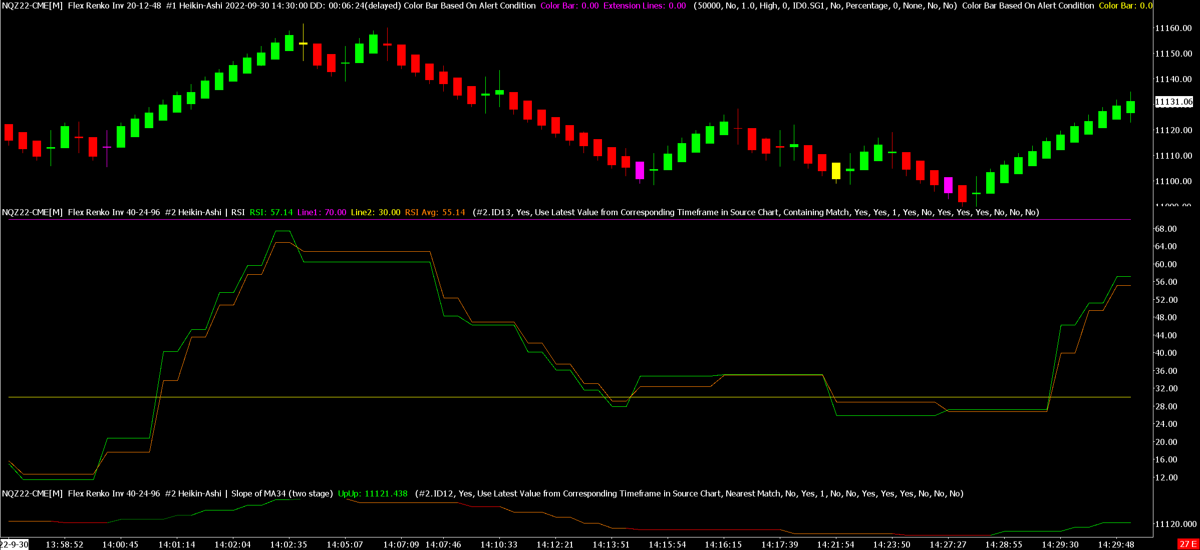Viewport: 1200px width, 550px height.
Task: Click the 'RSI Avg: 55.14' orange label
Action: click(435, 212)
